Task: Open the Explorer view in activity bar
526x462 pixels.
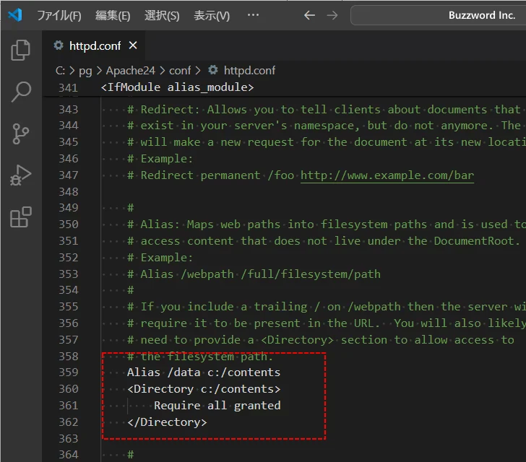Action: pyautogui.click(x=21, y=50)
